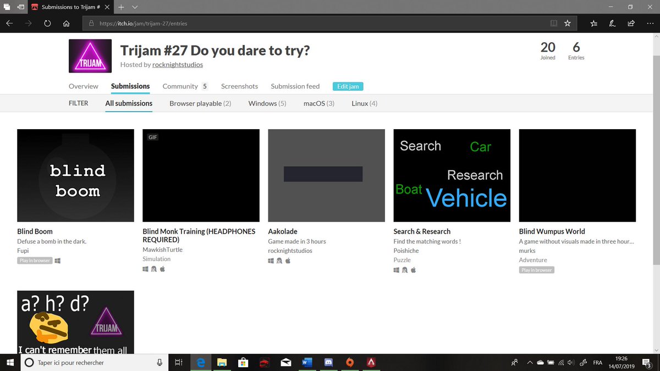The width and height of the screenshot is (660, 371).
Task: Open the volume control in tray
Action: point(570,362)
